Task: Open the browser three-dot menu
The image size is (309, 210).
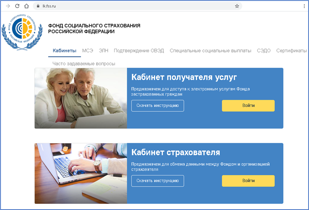Action: pyautogui.click(x=304, y=6)
